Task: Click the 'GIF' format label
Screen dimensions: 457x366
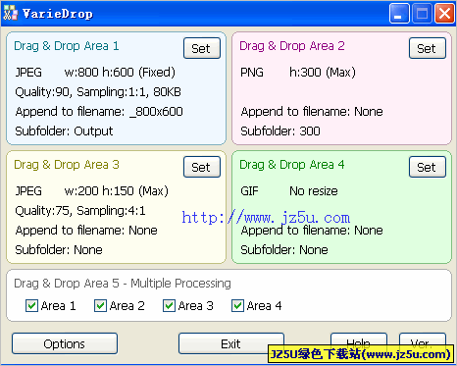Action: [x=249, y=191]
